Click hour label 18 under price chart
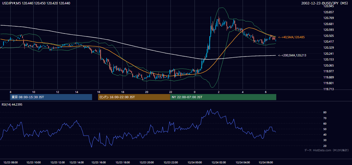This screenshot has width=352, height=165. [x=123, y=92]
